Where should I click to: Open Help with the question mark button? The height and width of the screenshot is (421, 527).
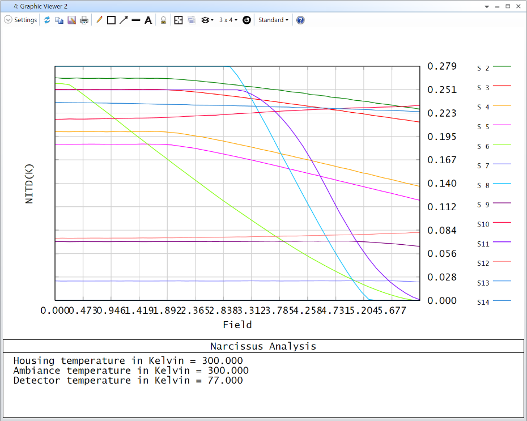pyautogui.click(x=299, y=20)
